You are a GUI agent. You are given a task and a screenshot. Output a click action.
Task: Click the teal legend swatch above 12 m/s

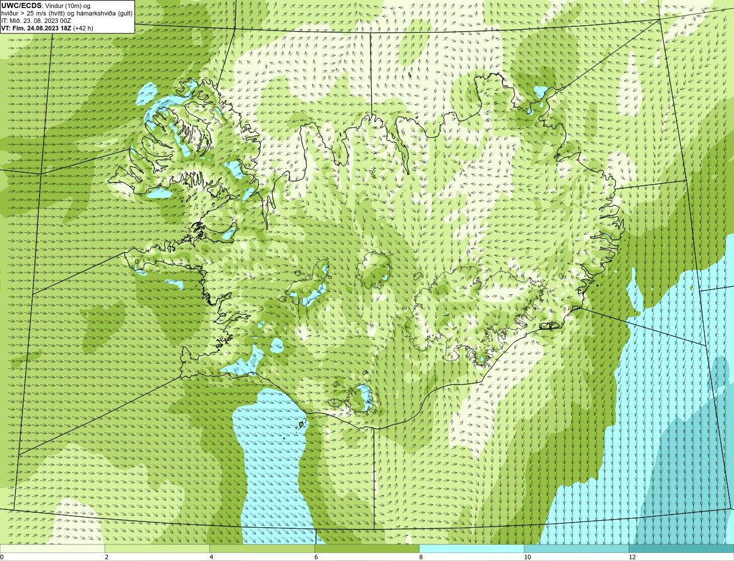(x=681, y=548)
